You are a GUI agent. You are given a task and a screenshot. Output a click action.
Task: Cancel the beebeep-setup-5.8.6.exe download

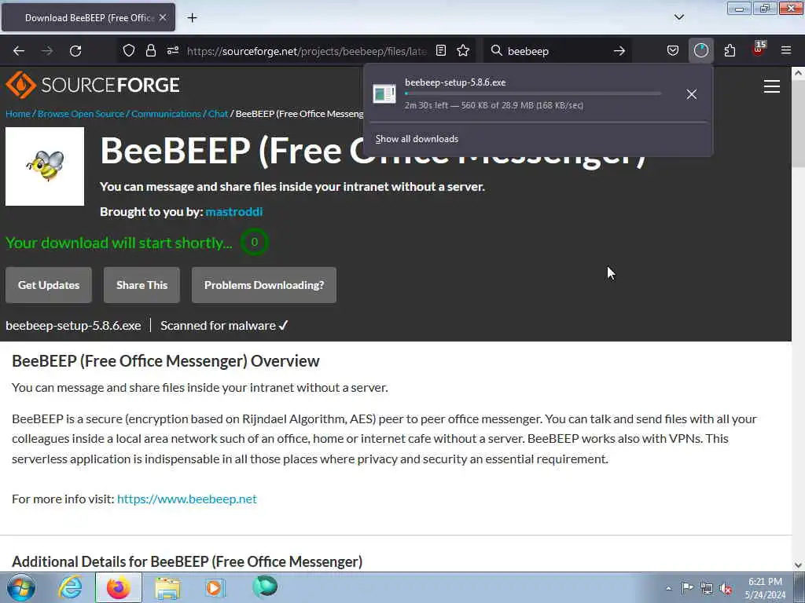[x=692, y=94]
